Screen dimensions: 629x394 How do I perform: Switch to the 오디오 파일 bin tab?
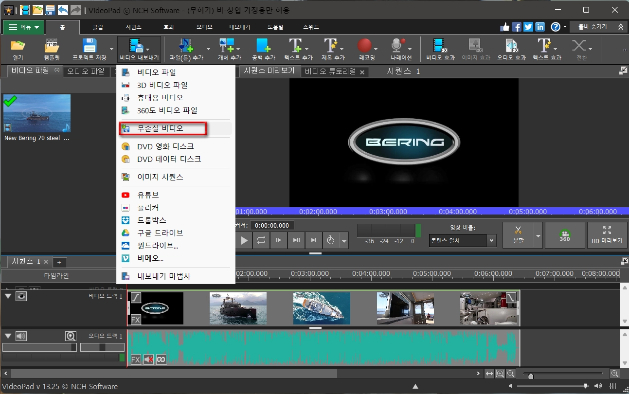point(86,72)
